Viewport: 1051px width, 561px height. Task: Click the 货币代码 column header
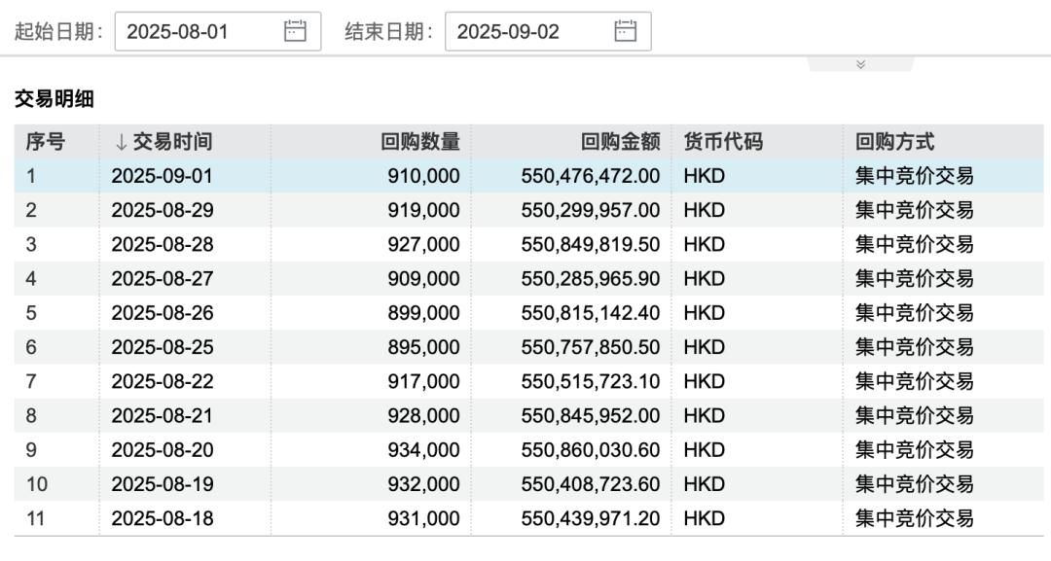click(723, 142)
